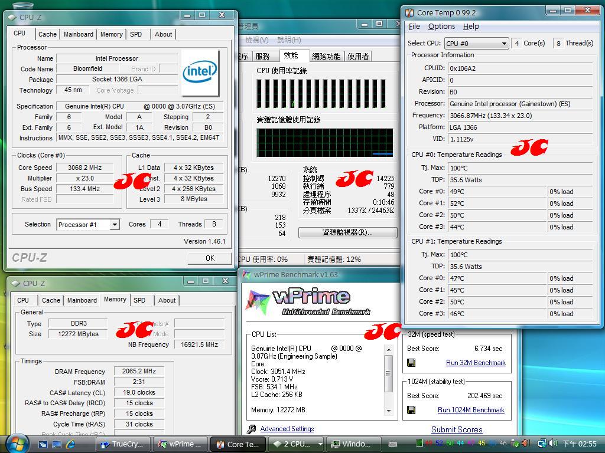The height and width of the screenshot is (453, 605).
Task: Click the security shield tray icon
Action: [x=515, y=444]
